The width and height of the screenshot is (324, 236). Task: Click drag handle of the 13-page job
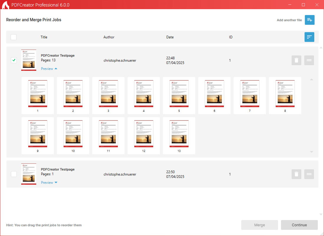309,60
